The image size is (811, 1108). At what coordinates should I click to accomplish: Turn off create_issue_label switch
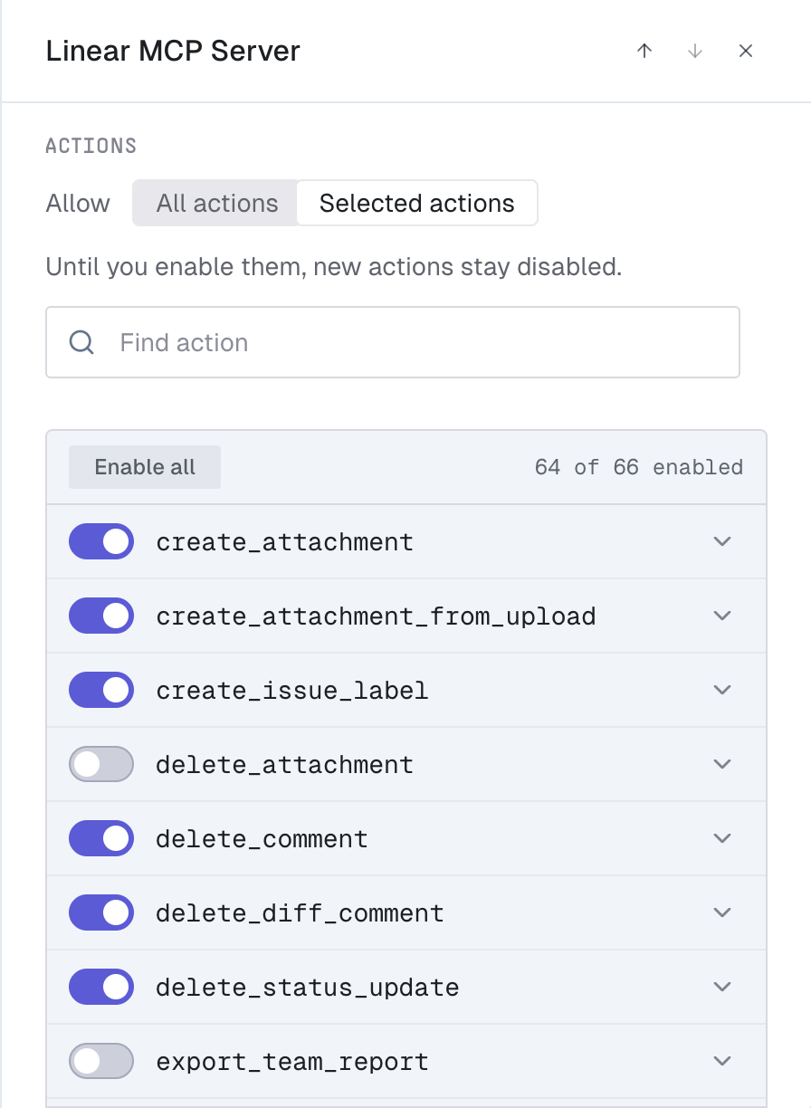(x=101, y=690)
